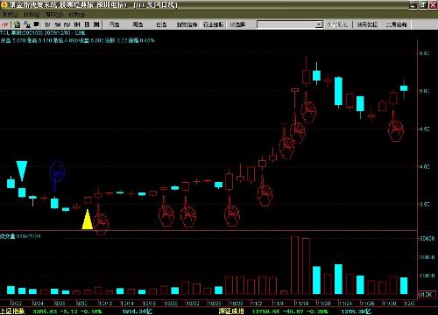The width and height of the screenshot is (438, 315).
Task: Select the 5M five-minute period icon
Action: pyautogui.click(x=58, y=24)
